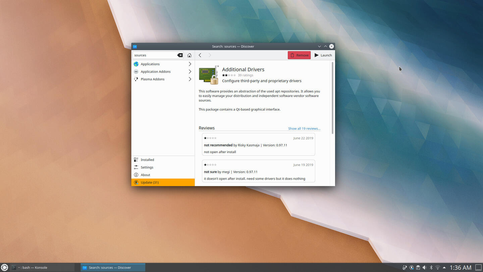Click the review by megi

point(259,171)
